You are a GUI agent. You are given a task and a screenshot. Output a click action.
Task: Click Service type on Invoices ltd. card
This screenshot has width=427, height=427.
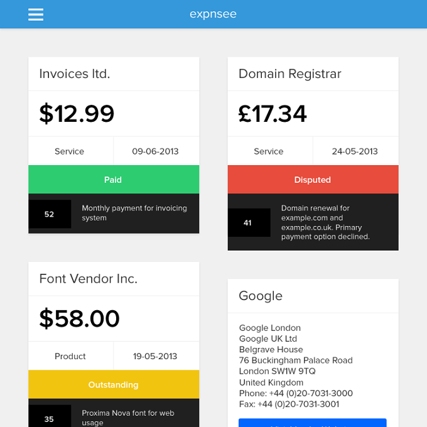(x=70, y=151)
